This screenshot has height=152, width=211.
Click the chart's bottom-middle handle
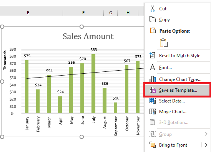(81, 137)
